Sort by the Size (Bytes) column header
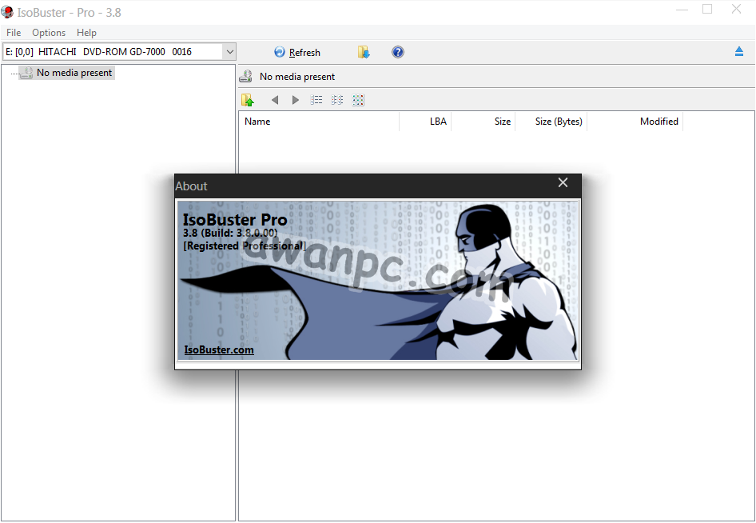The height and width of the screenshot is (523, 756). tap(551, 122)
